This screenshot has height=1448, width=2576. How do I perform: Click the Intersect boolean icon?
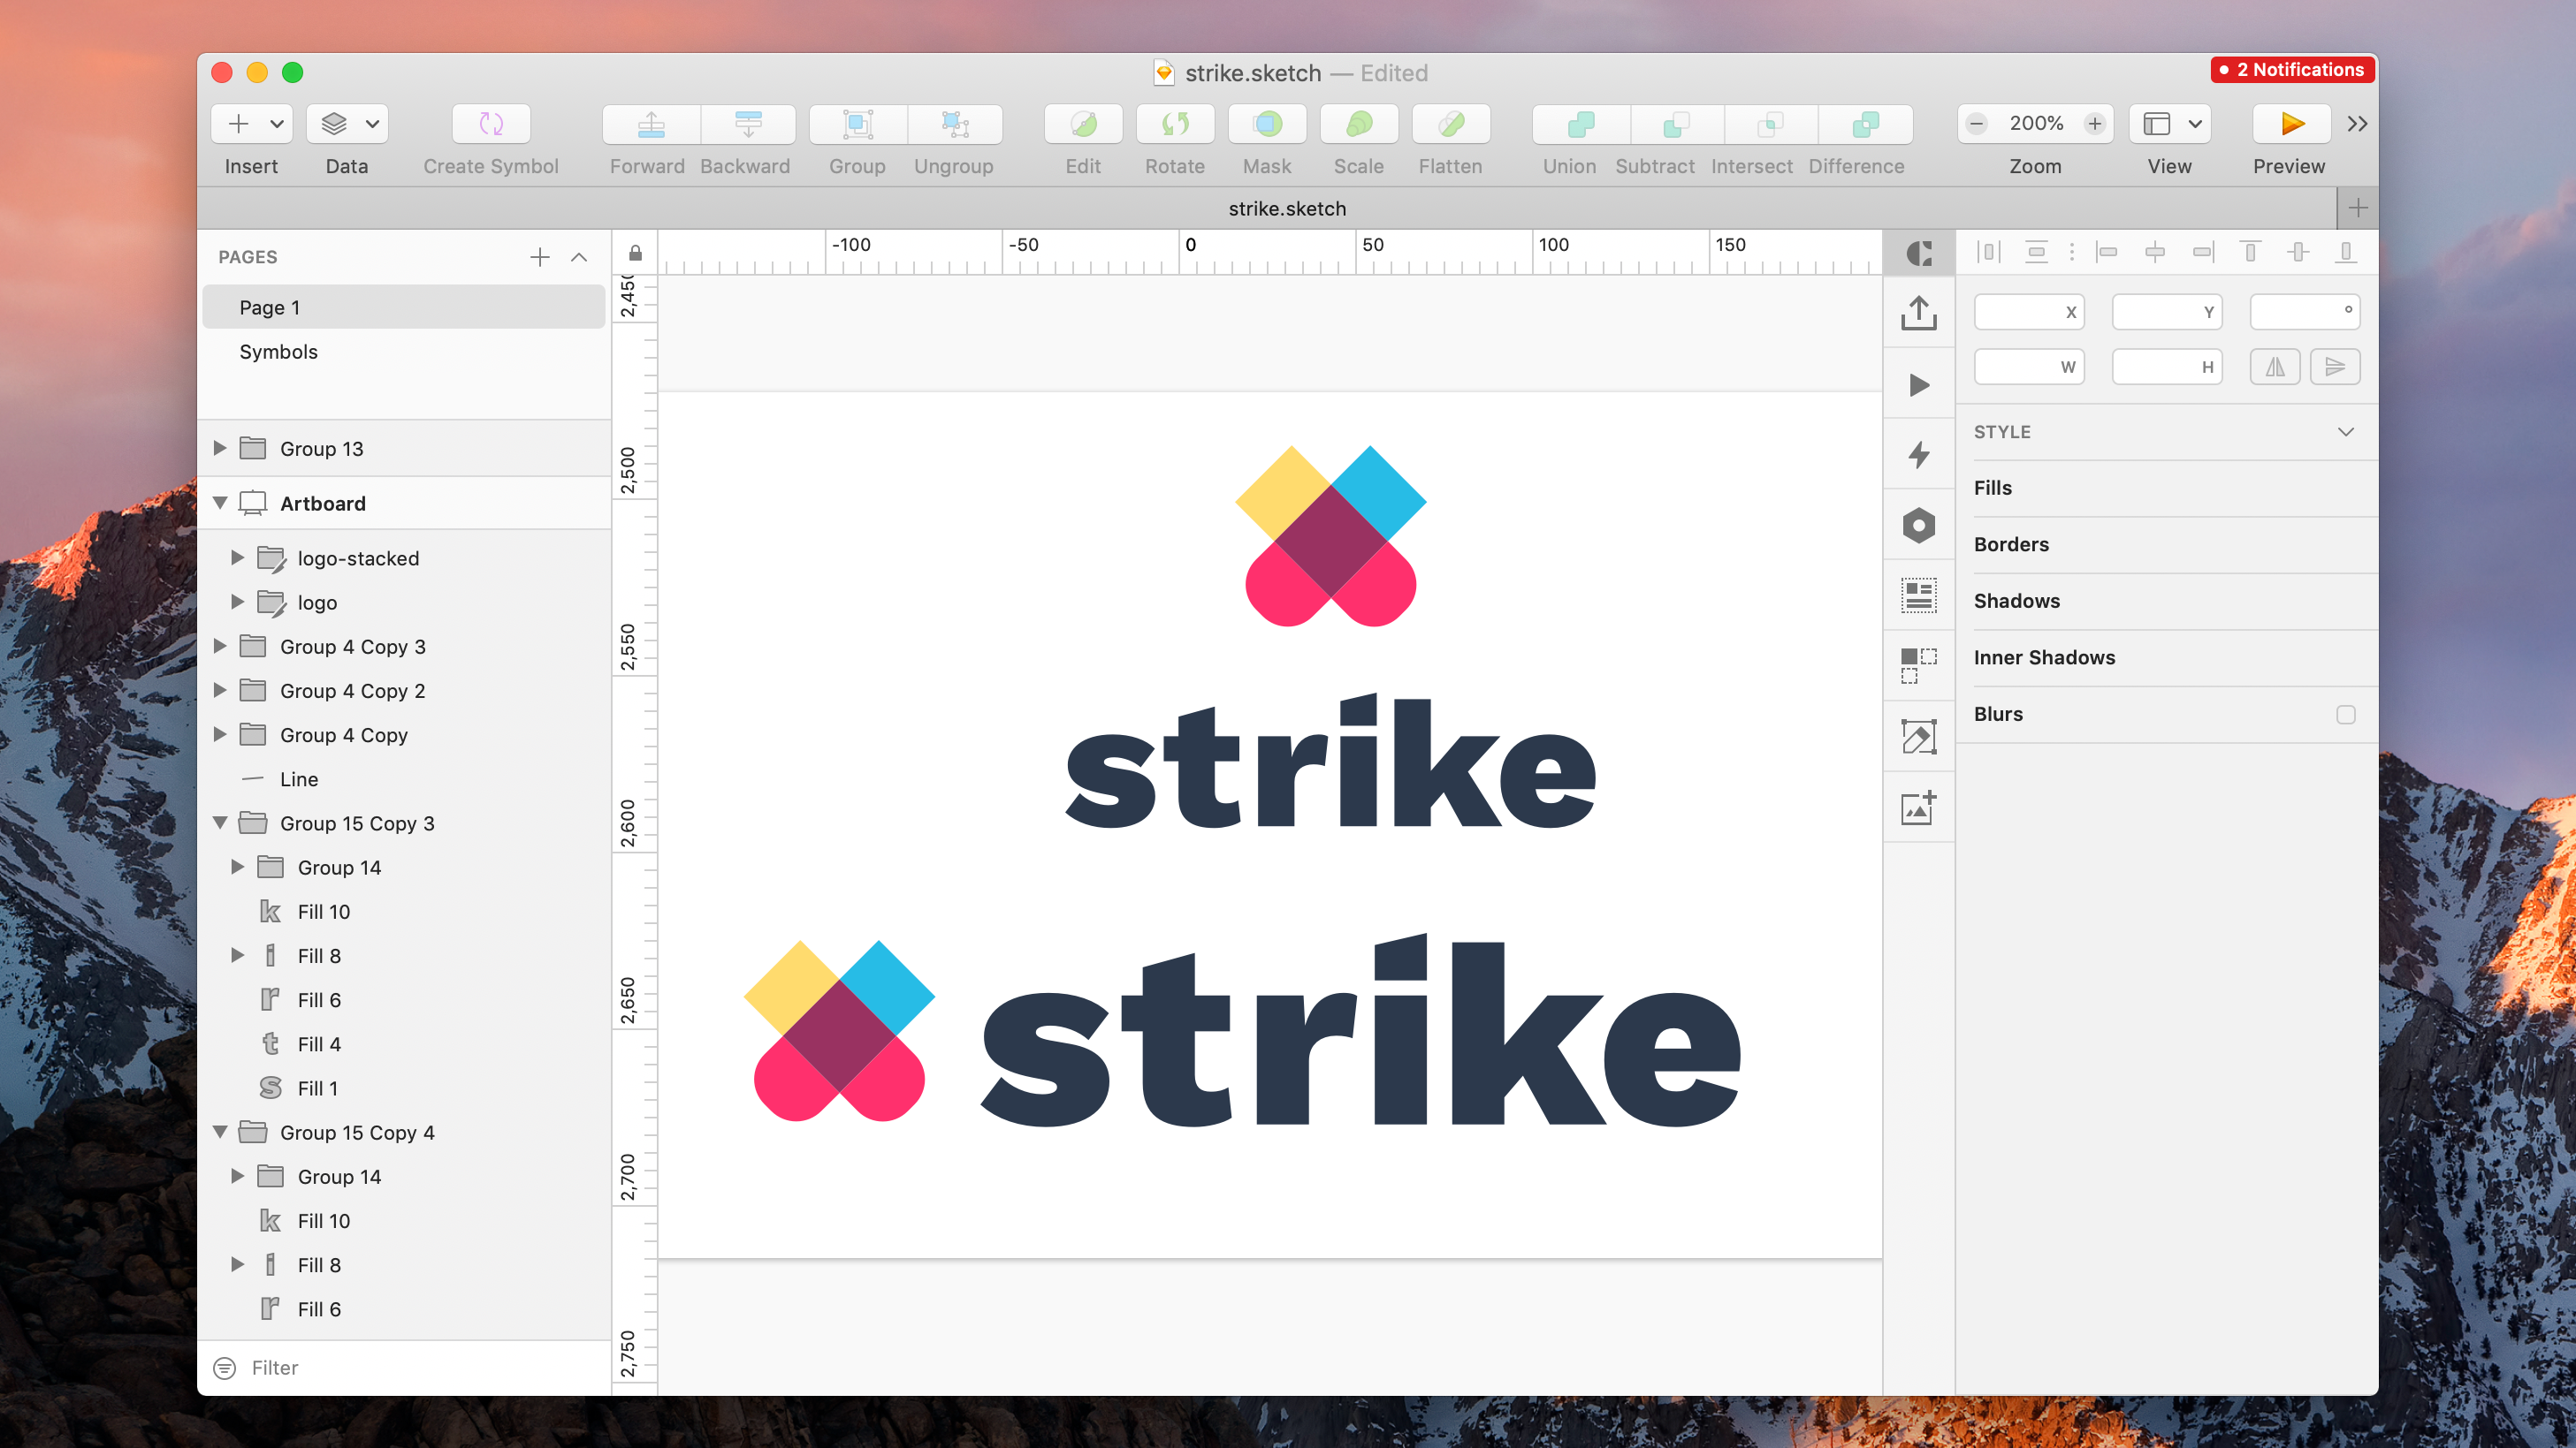click(x=1770, y=124)
